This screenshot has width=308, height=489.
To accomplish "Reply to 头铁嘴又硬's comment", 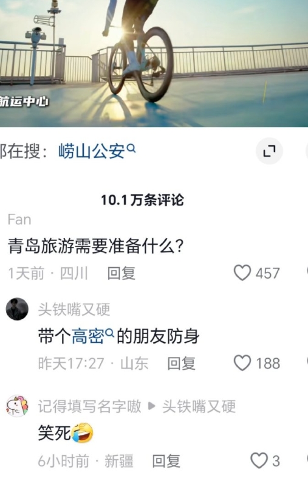I will [181, 364].
